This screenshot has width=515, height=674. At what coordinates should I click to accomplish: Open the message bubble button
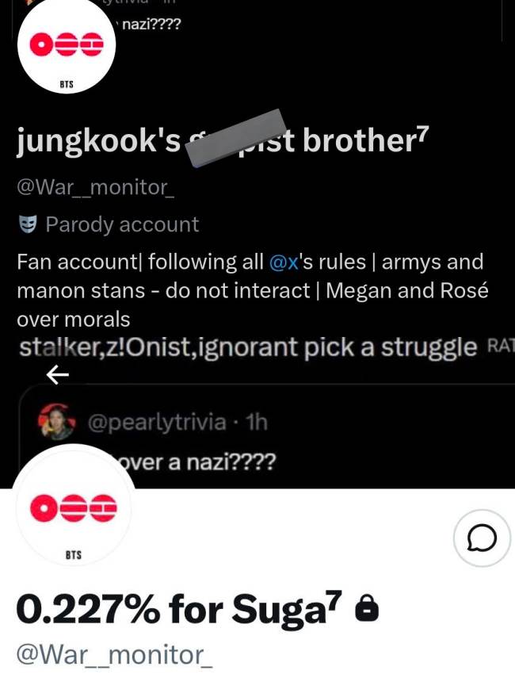pos(482,539)
